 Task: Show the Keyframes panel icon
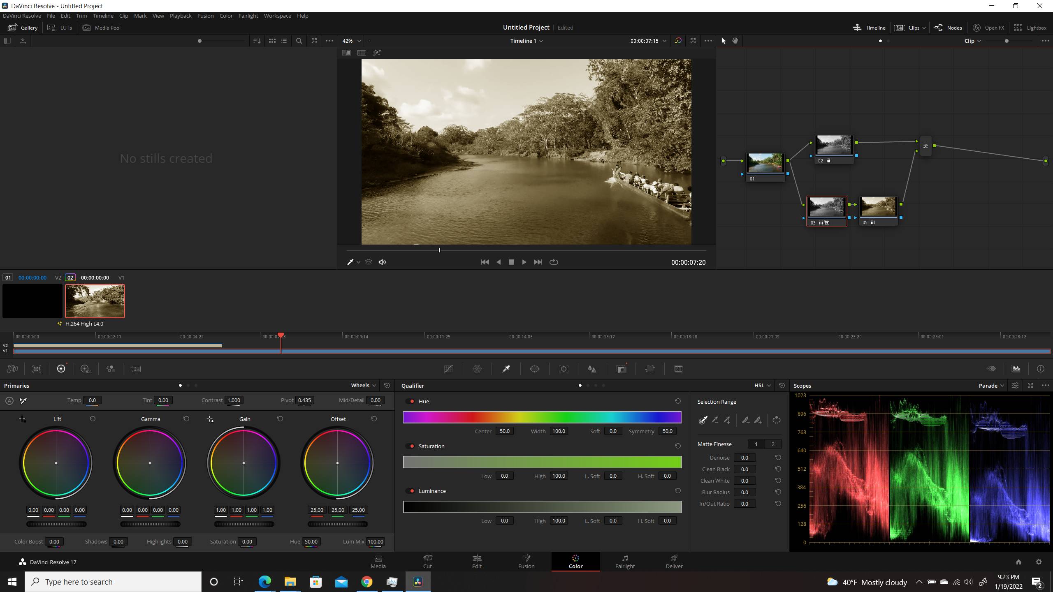(x=991, y=369)
